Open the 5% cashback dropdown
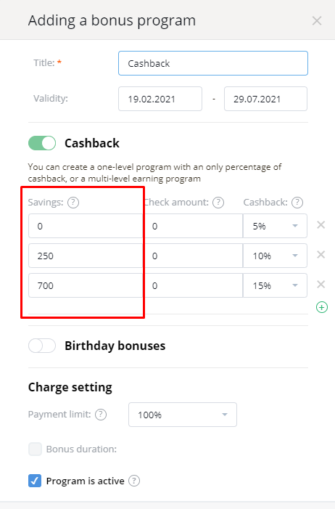This screenshot has width=335, height=509. (x=275, y=226)
